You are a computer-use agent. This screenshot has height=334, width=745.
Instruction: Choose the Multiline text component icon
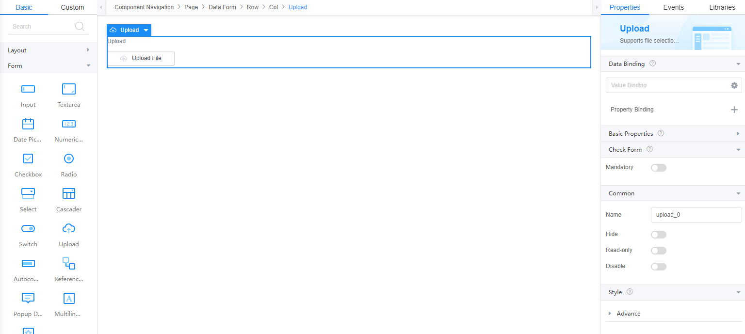(x=69, y=298)
